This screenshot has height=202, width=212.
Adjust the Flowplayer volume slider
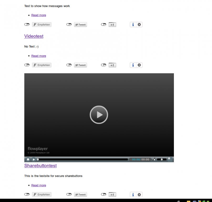(x=162, y=159)
